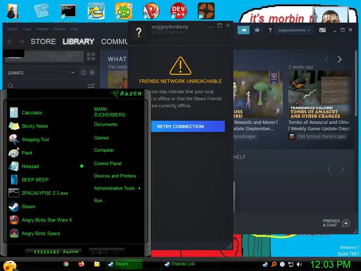Show previous What's New items arrow
Image resolution: width=361 pixels, height=271 pixels.
[327, 59]
